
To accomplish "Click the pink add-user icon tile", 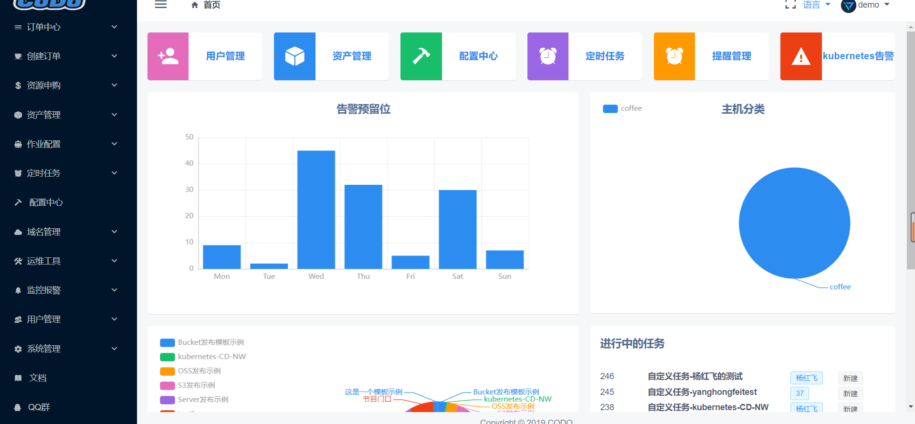I will click(168, 56).
